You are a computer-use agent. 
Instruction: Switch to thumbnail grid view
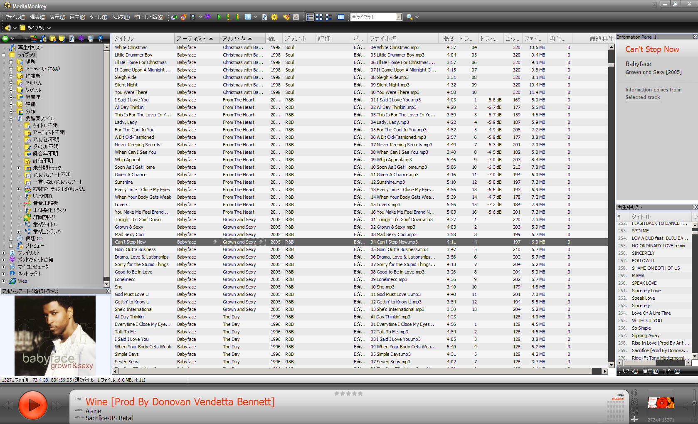coord(319,17)
